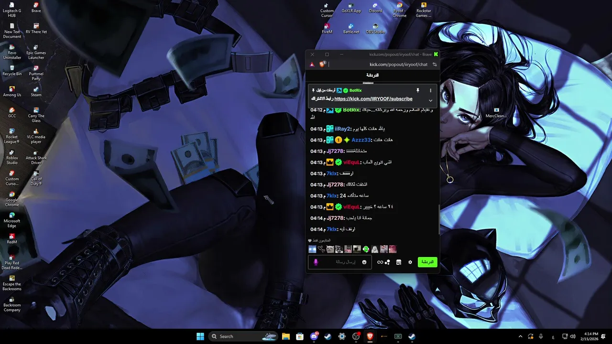612x344 pixels.
Task: Open Logitech G HUB desktop icon
Action: [11, 10]
